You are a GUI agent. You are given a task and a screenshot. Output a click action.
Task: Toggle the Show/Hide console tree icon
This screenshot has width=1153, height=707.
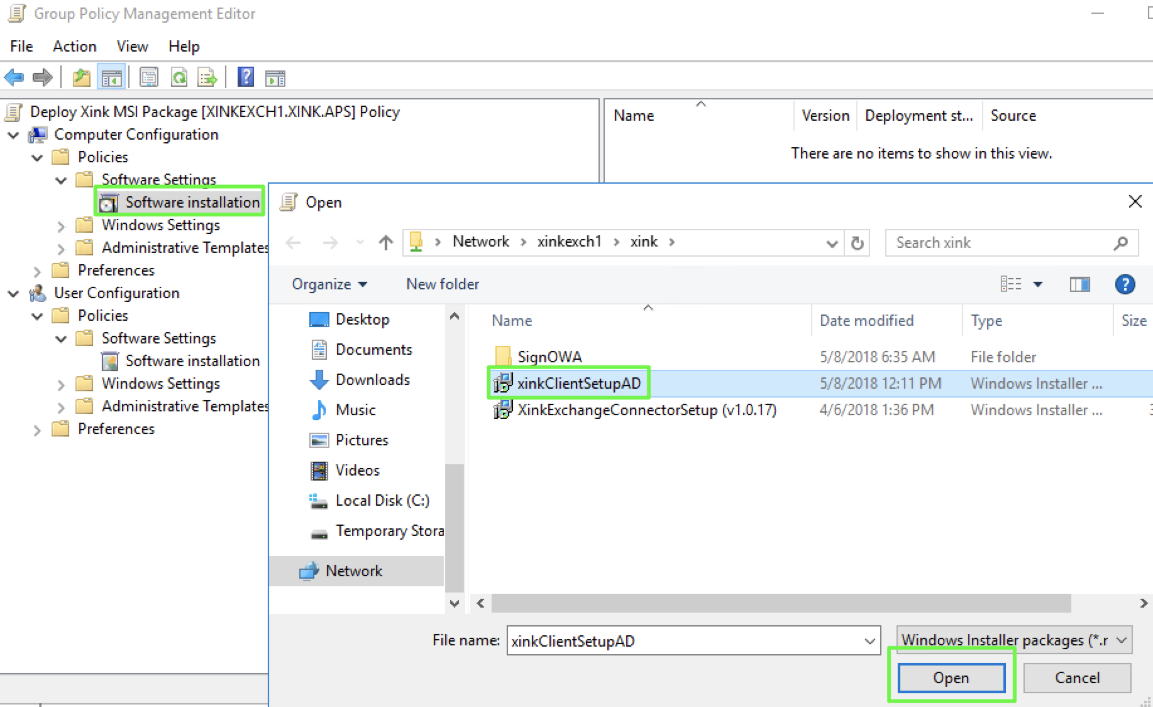pyautogui.click(x=112, y=78)
